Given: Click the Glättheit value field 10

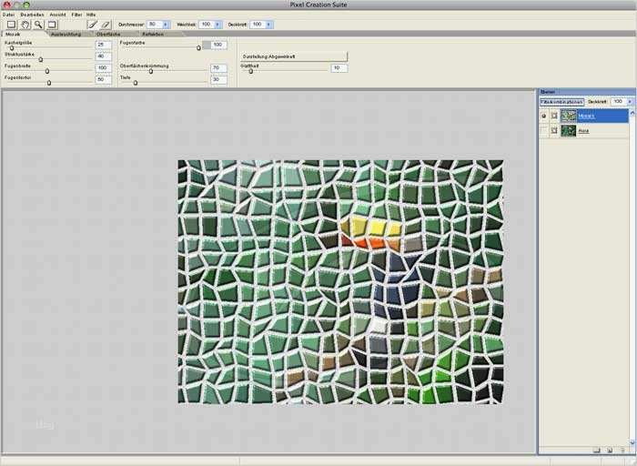Looking at the screenshot, I should pos(339,68).
